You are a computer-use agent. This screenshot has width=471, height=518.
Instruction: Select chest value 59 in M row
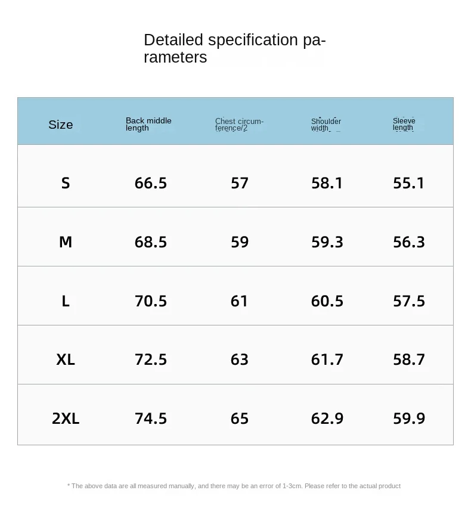click(x=240, y=242)
